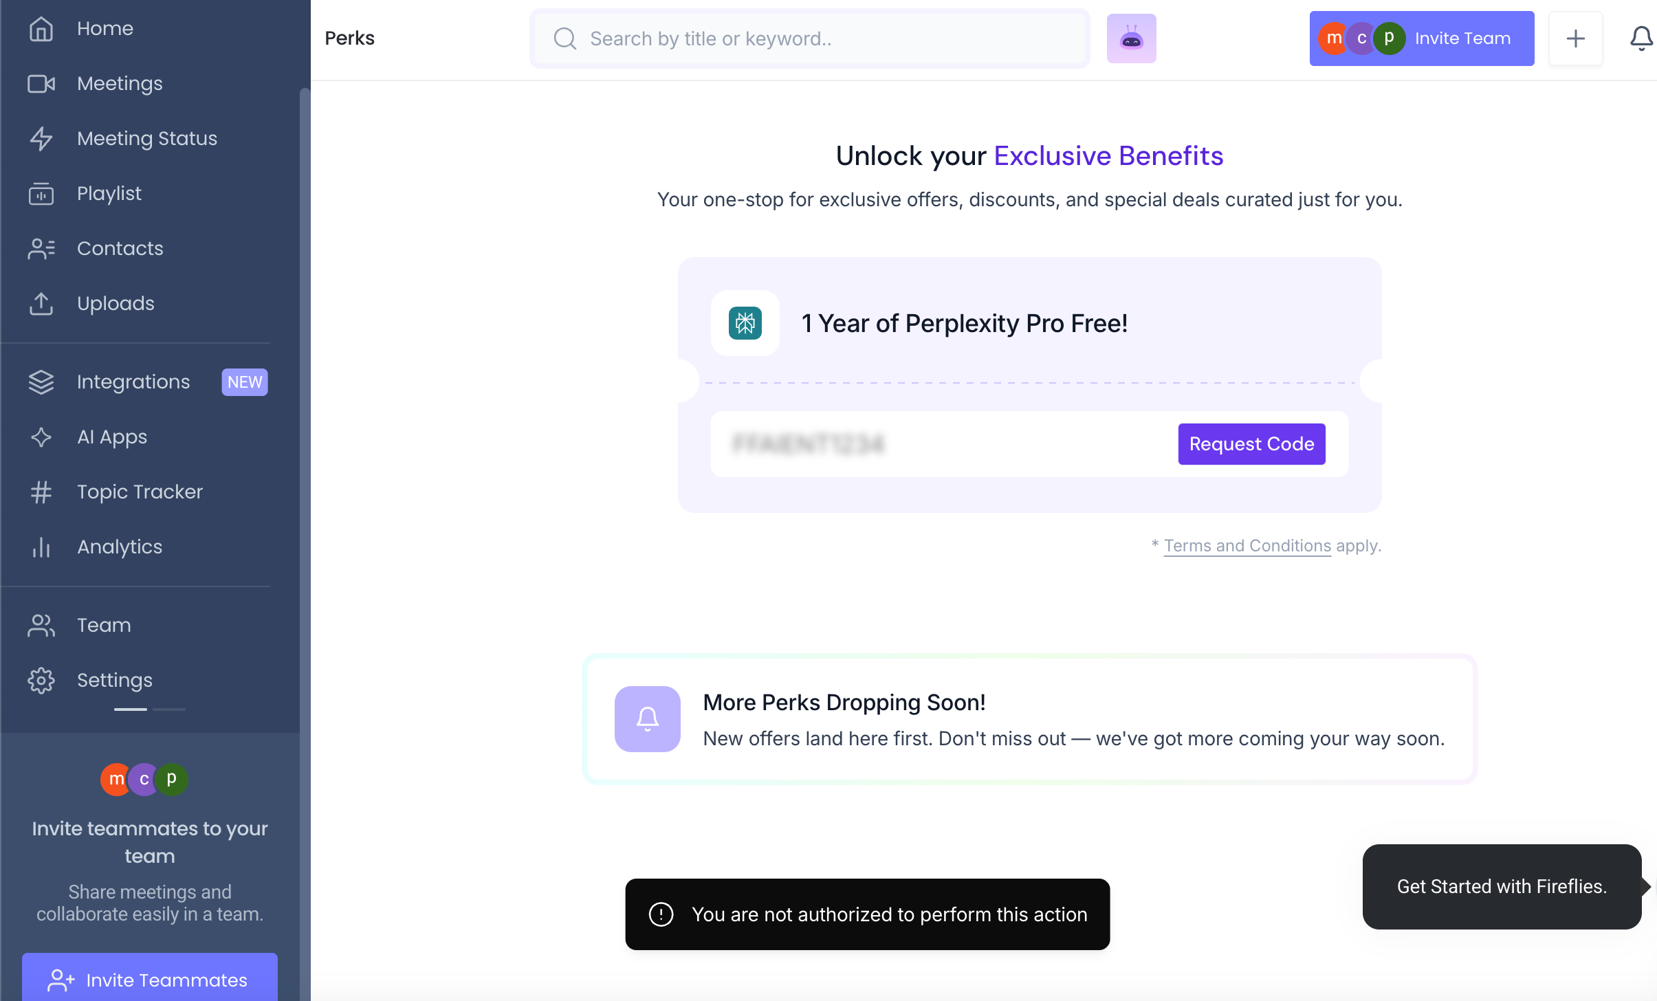Select AI Apps menu item
This screenshot has height=1001, width=1657.
click(112, 437)
